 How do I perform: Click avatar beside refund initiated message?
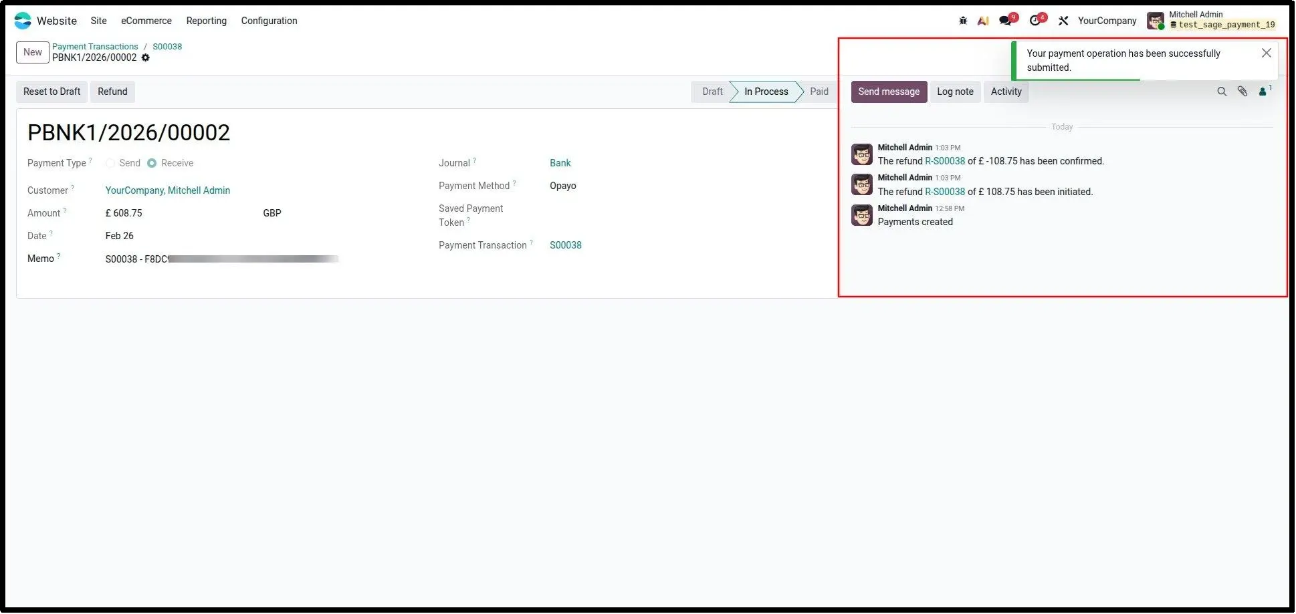[x=863, y=184]
